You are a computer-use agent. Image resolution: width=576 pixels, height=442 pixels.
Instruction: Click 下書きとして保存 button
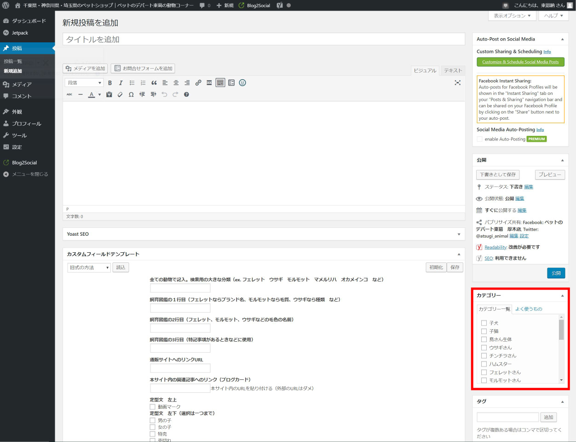(497, 175)
